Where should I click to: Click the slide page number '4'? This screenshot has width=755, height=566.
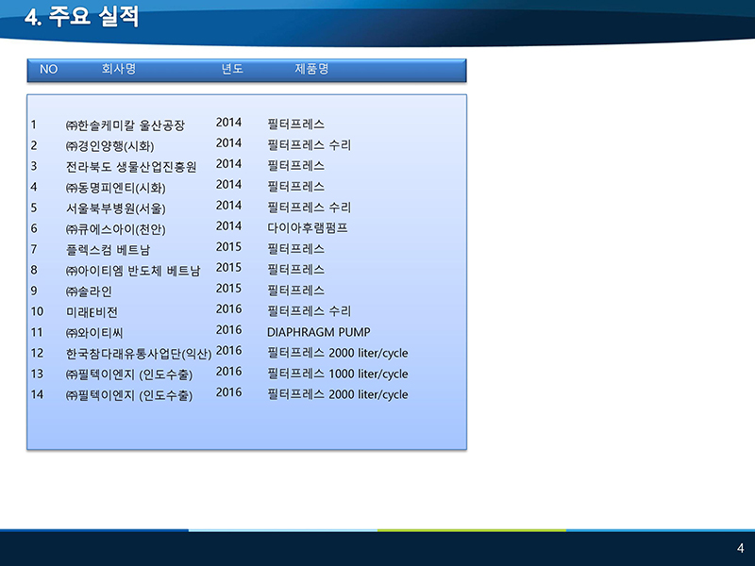(741, 548)
